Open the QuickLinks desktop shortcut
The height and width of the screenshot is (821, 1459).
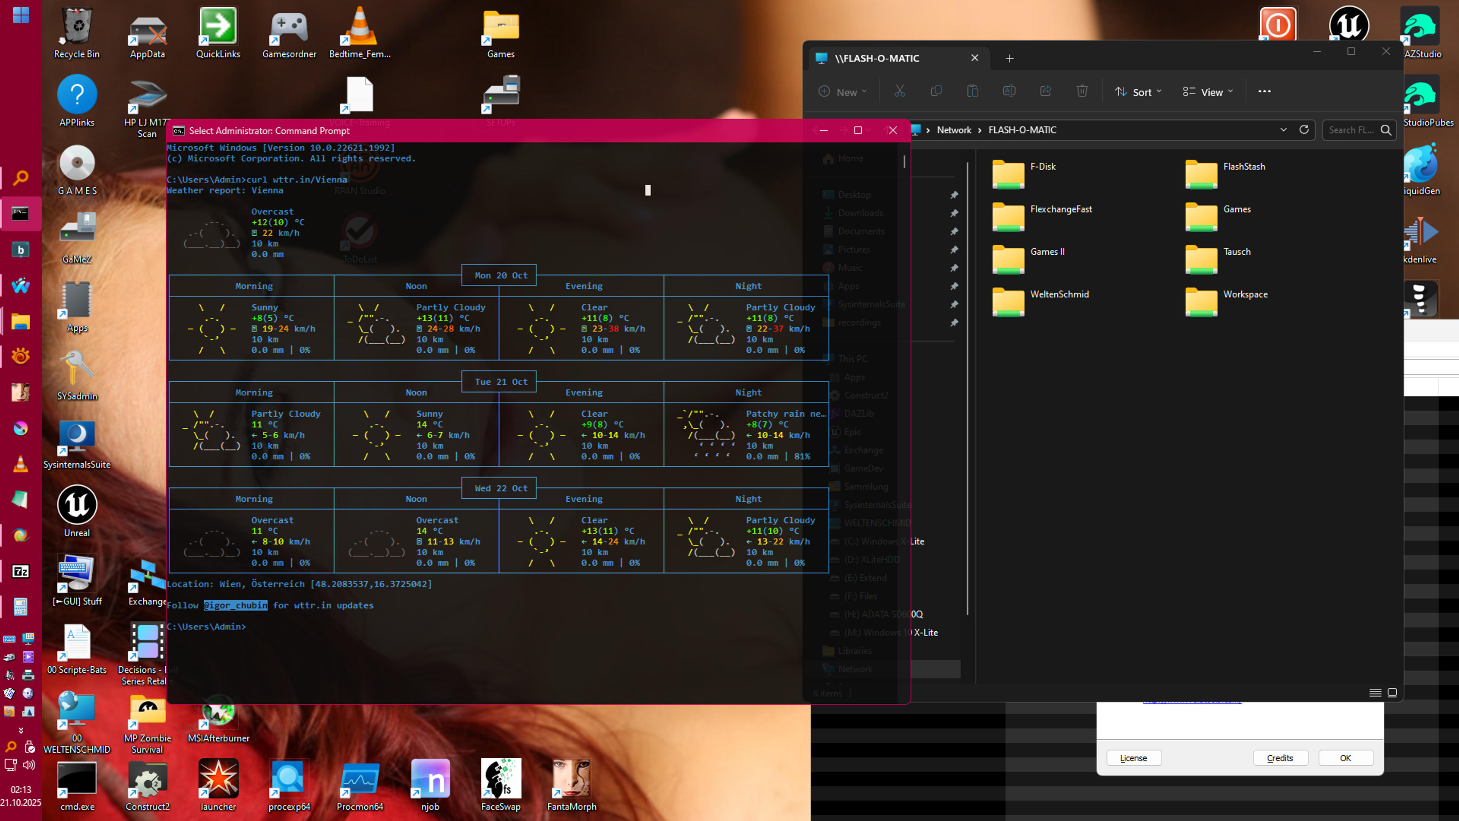click(x=218, y=33)
